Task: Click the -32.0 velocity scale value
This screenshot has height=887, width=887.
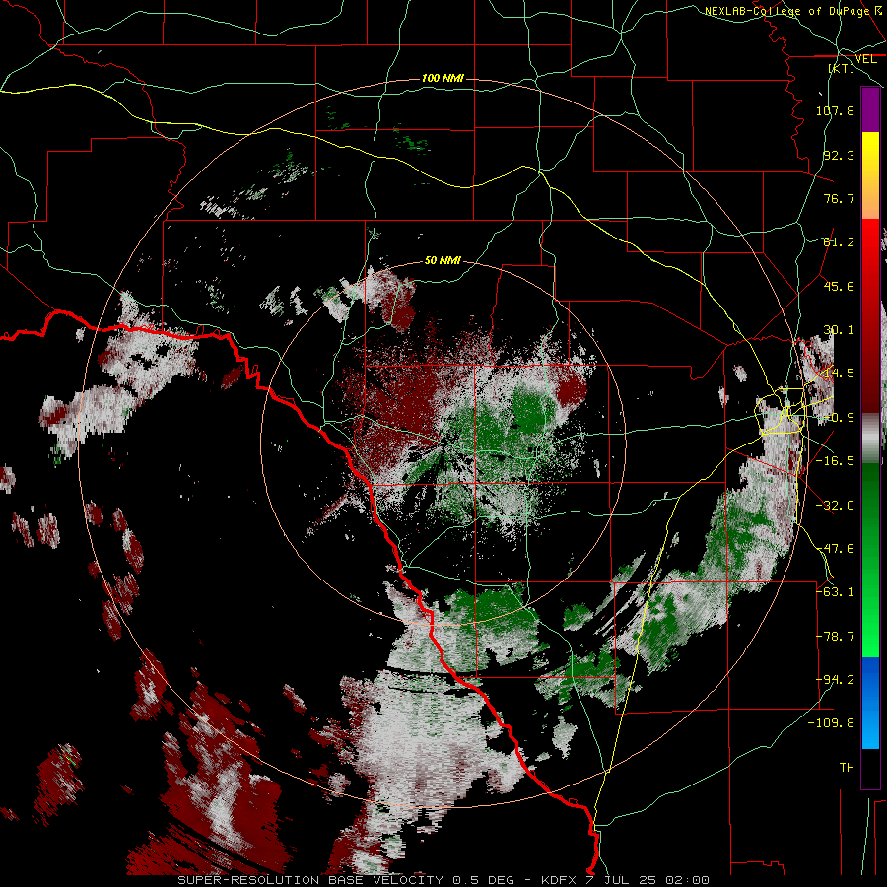Action: (835, 506)
